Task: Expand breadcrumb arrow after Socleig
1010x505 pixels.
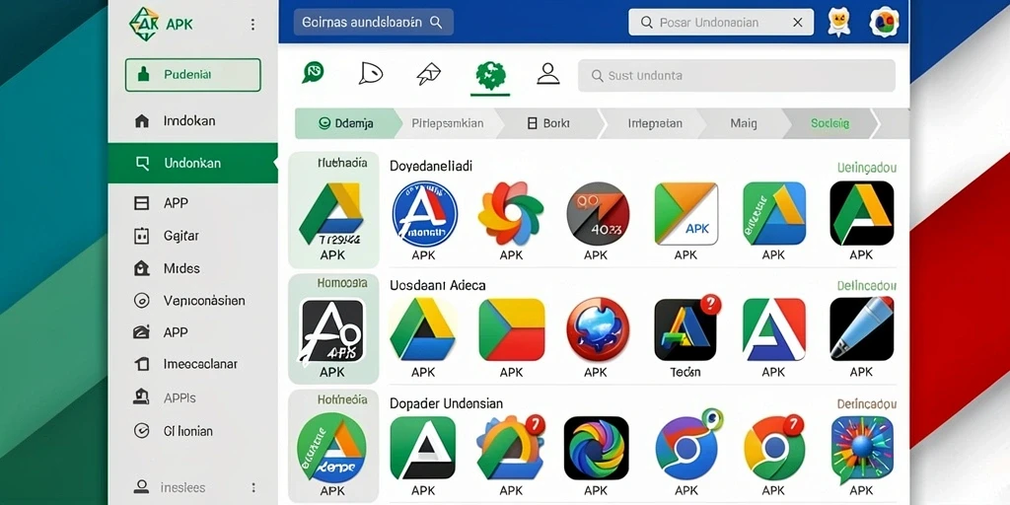Action: pyautogui.click(x=874, y=123)
